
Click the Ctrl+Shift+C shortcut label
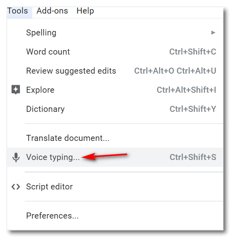click(193, 52)
